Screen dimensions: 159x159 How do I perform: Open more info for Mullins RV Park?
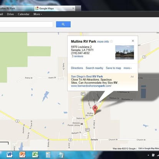pos(103,41)
